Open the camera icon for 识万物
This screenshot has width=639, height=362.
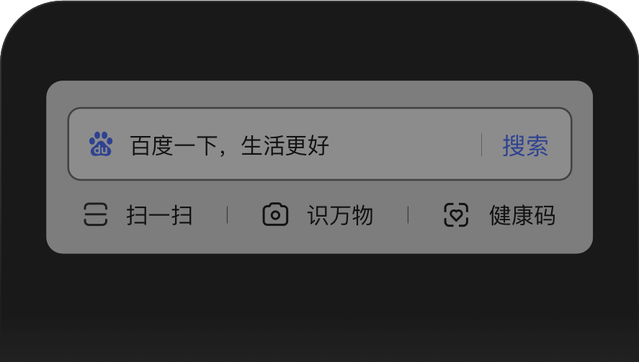275,214
